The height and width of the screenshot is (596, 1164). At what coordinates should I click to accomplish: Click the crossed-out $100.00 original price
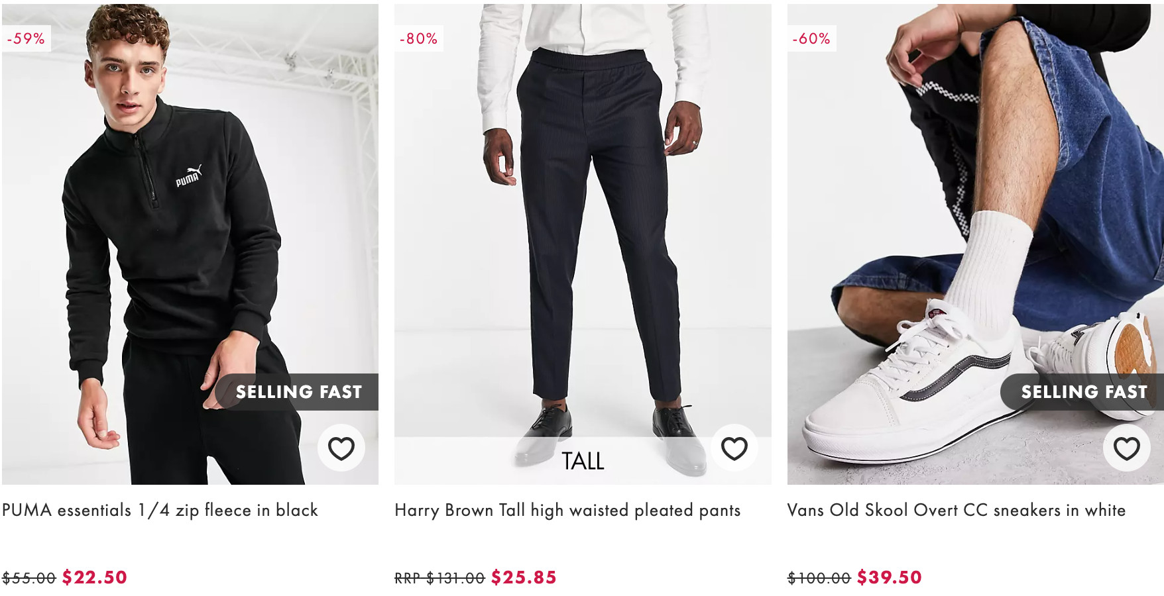819,578
